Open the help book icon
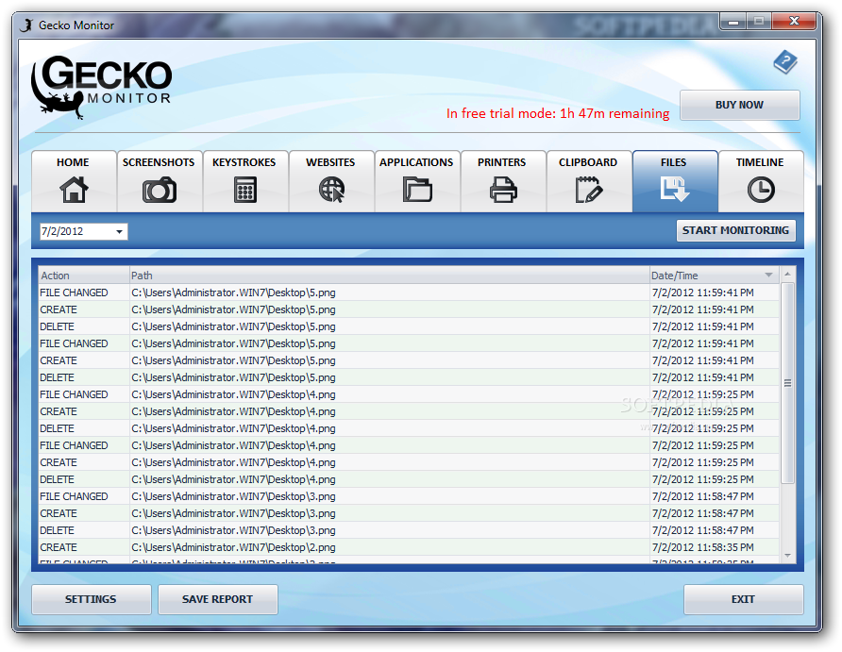Viewport: 842px width, 652px height. point(785,62)
